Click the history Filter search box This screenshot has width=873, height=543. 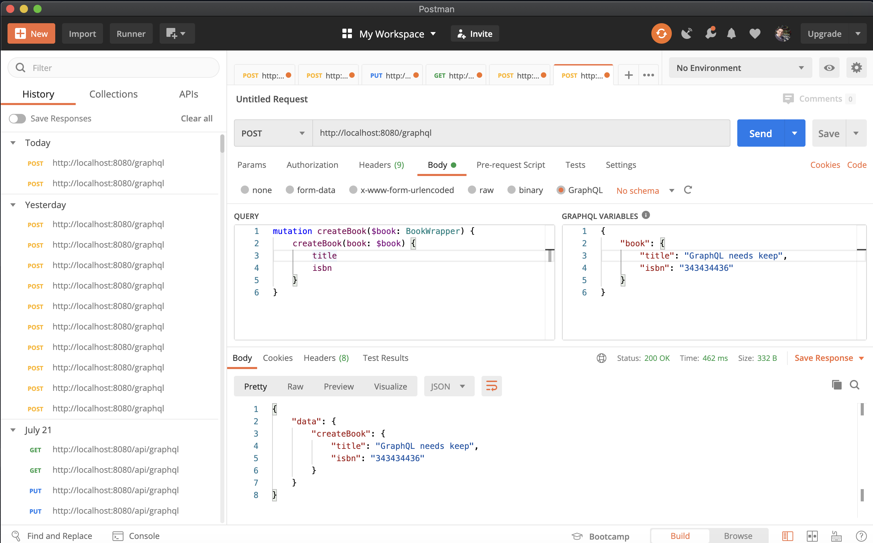click(114, 68)
